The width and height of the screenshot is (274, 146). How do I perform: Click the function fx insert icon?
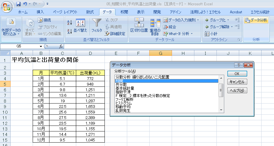click(x=61, y=46)
